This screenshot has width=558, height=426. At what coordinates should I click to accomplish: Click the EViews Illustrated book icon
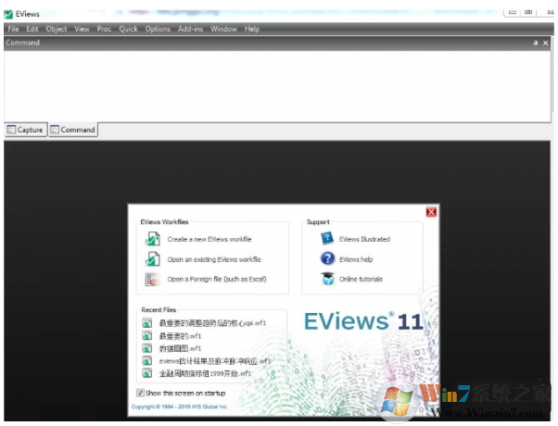click(x=327, y=239)
